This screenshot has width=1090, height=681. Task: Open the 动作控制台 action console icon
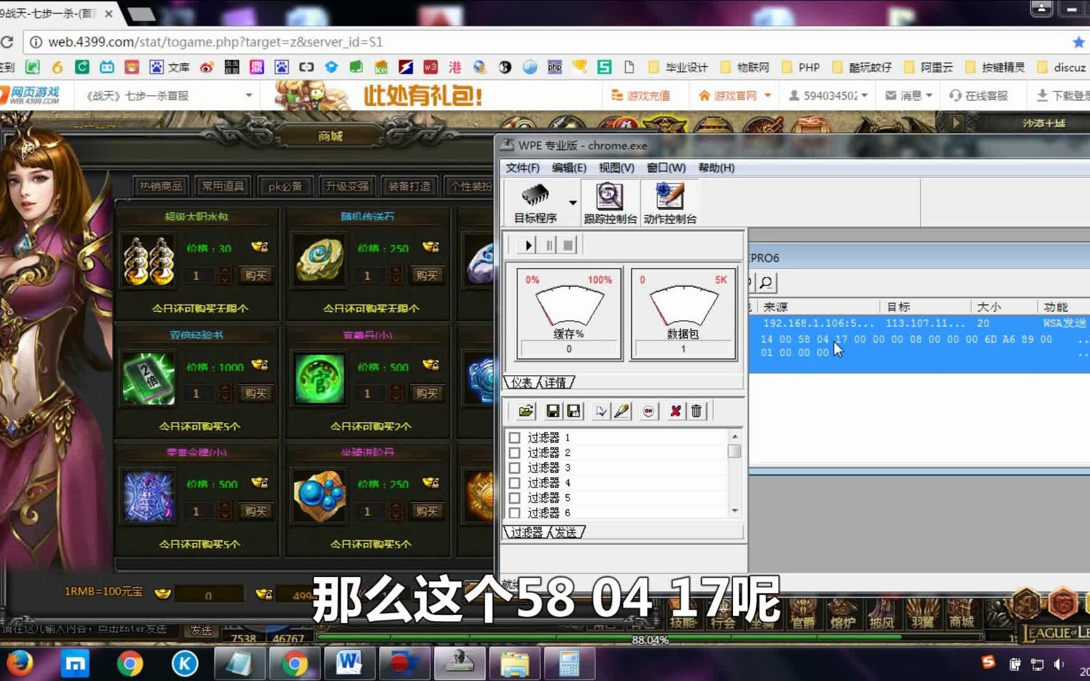click(670, 202)
